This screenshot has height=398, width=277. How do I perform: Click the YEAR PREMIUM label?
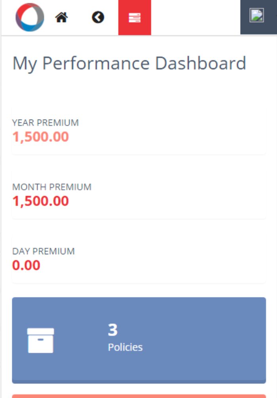coord(45,123)
